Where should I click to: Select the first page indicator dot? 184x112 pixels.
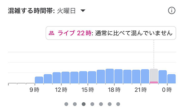click(66, 104)
